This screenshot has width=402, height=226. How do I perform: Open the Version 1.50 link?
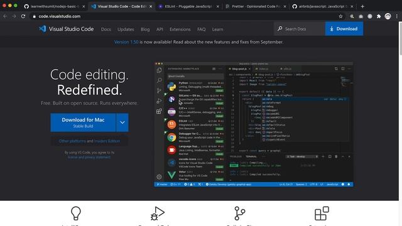click(x=126, y=42)
